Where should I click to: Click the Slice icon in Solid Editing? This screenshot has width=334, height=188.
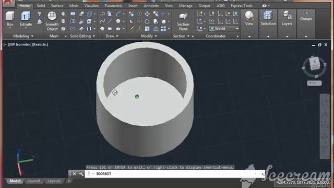pos(81,21)
